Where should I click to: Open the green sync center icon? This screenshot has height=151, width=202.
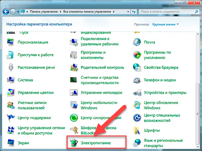coord(74,118)
